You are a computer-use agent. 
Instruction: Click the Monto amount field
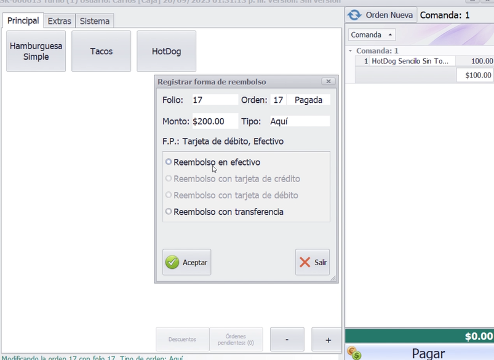click(215, 121)
